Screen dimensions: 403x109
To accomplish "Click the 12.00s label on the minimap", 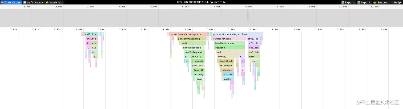I will [x=375, y=7].
